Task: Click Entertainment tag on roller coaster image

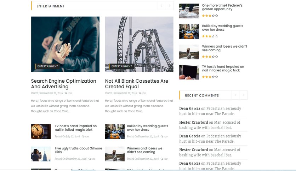Action: click(121, 66)
